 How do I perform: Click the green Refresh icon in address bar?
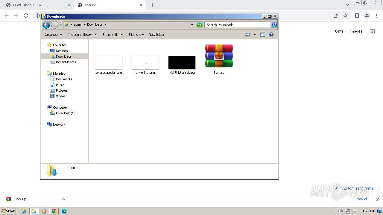tap(200, 25)
